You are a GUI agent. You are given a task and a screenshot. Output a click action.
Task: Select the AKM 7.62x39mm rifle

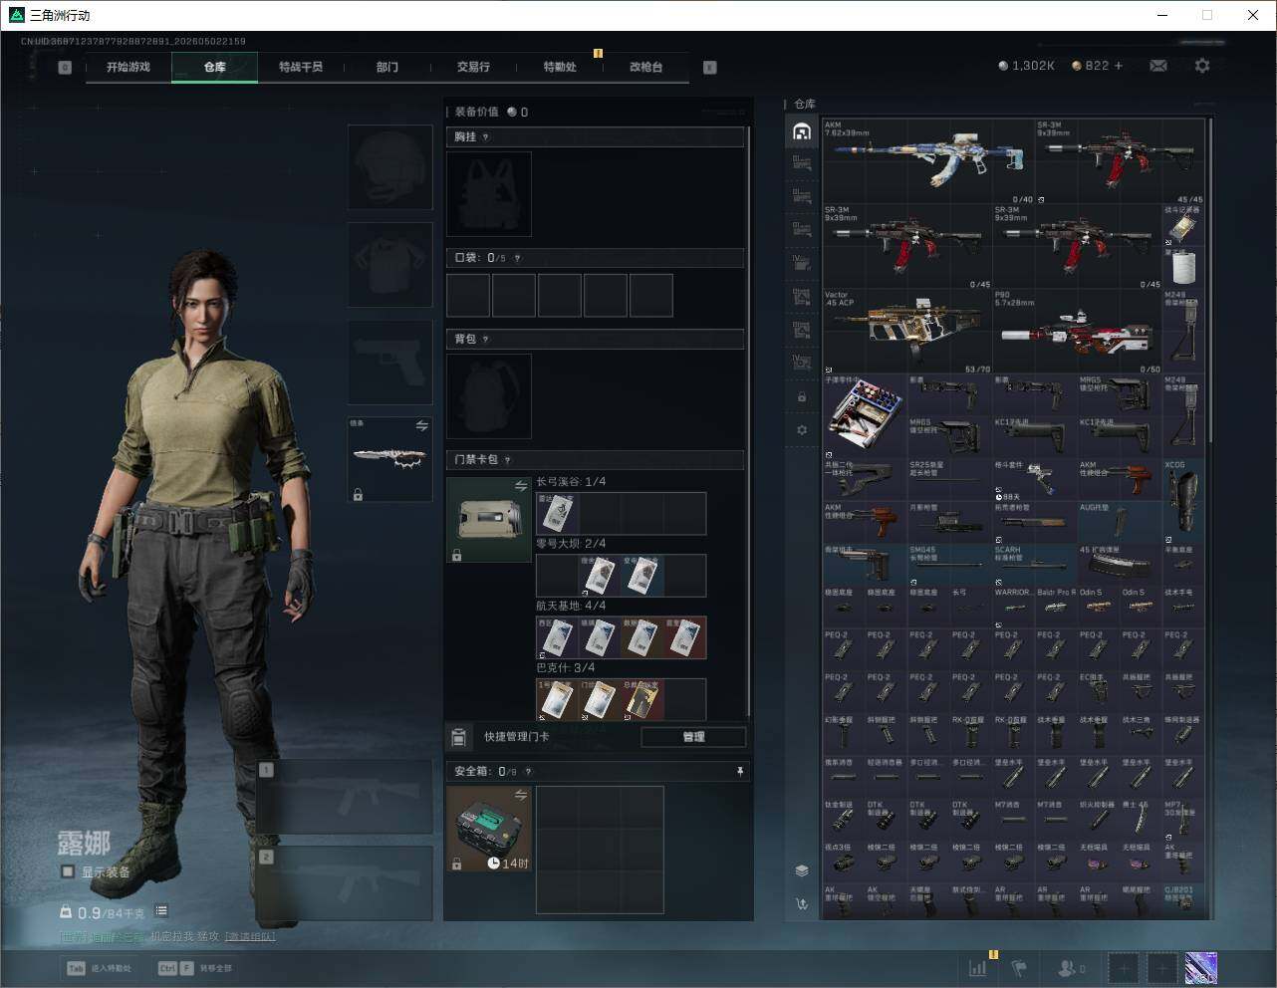click(x=927, y=161)
